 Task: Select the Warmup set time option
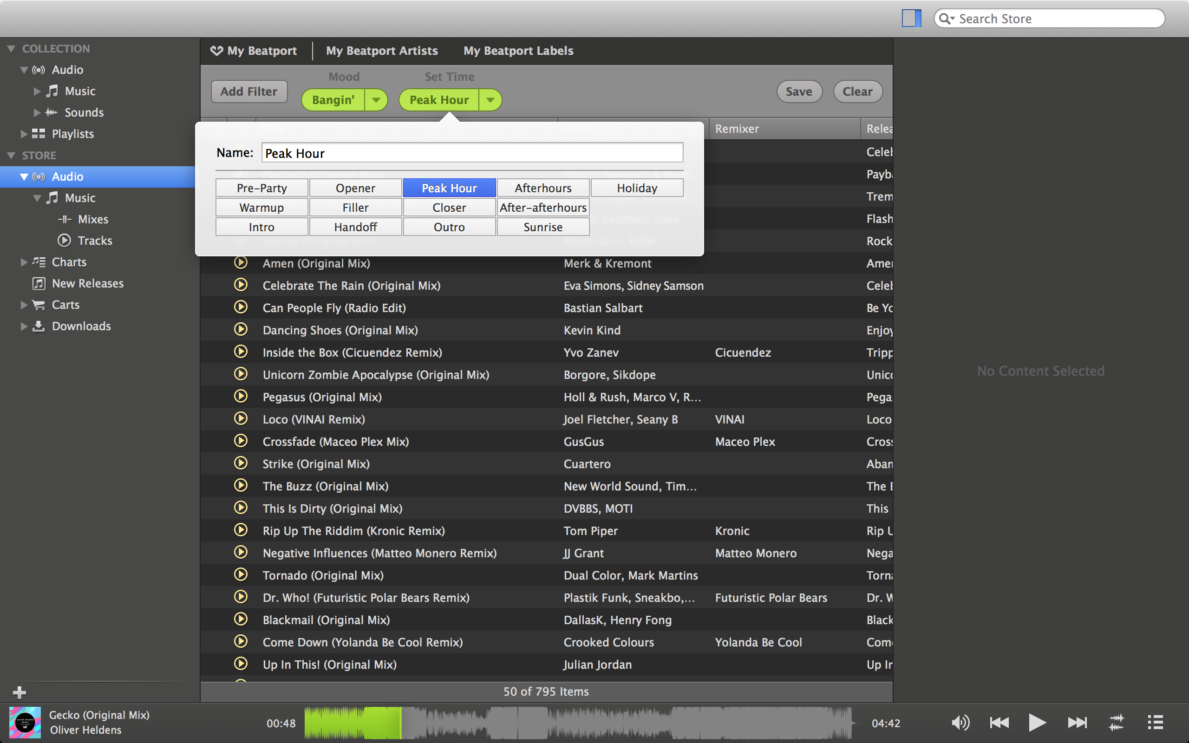coord(260,207)
